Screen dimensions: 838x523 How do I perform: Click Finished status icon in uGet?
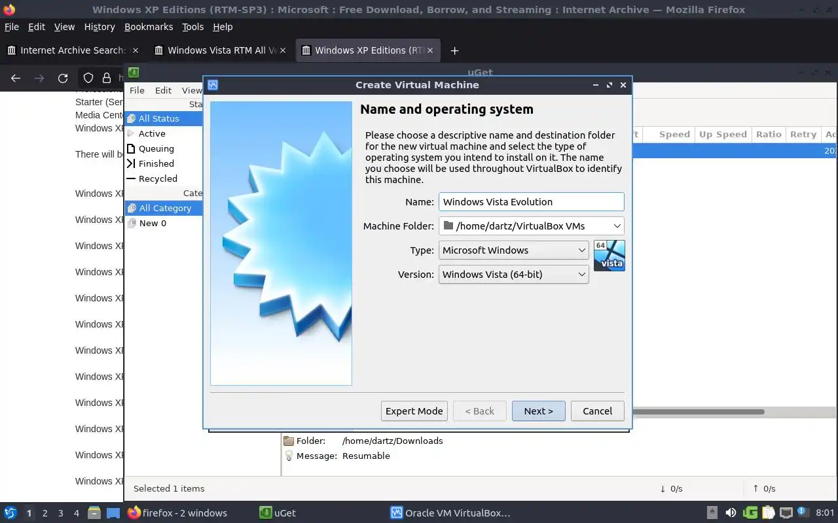point(131,163)
